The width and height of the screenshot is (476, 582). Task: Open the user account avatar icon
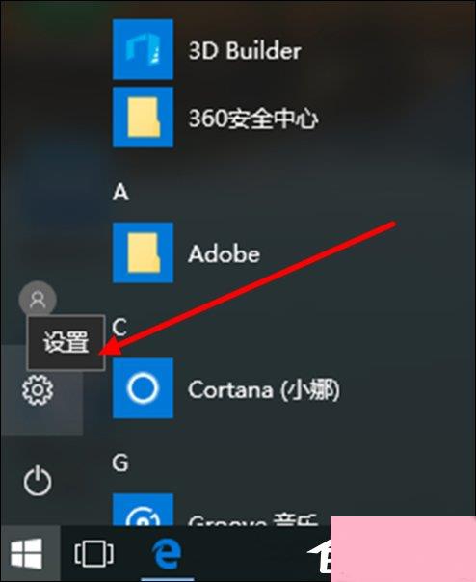[x=38, y=300]
